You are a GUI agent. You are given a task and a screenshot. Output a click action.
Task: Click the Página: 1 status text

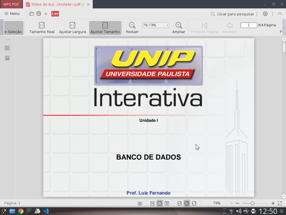[12, 203]
